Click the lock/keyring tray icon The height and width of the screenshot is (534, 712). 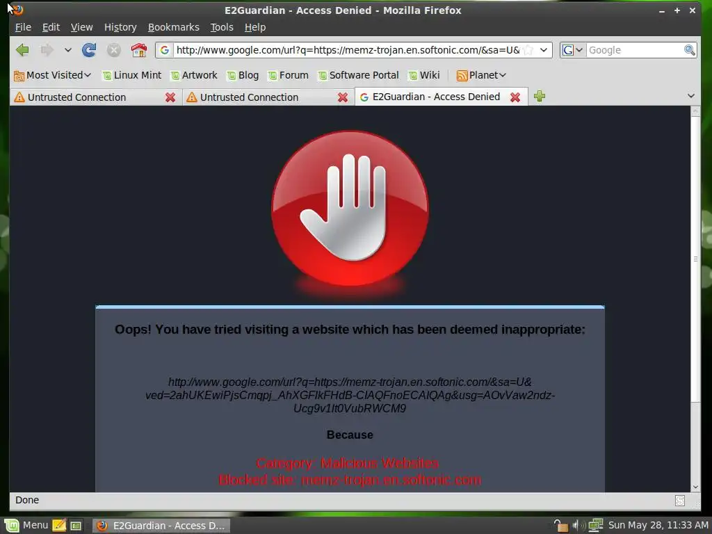pos(561,526)
